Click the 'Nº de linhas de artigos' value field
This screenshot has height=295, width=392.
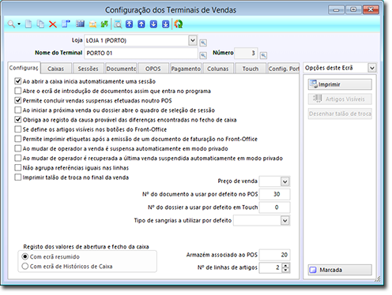pyautogui.click(x=270, y=267)
